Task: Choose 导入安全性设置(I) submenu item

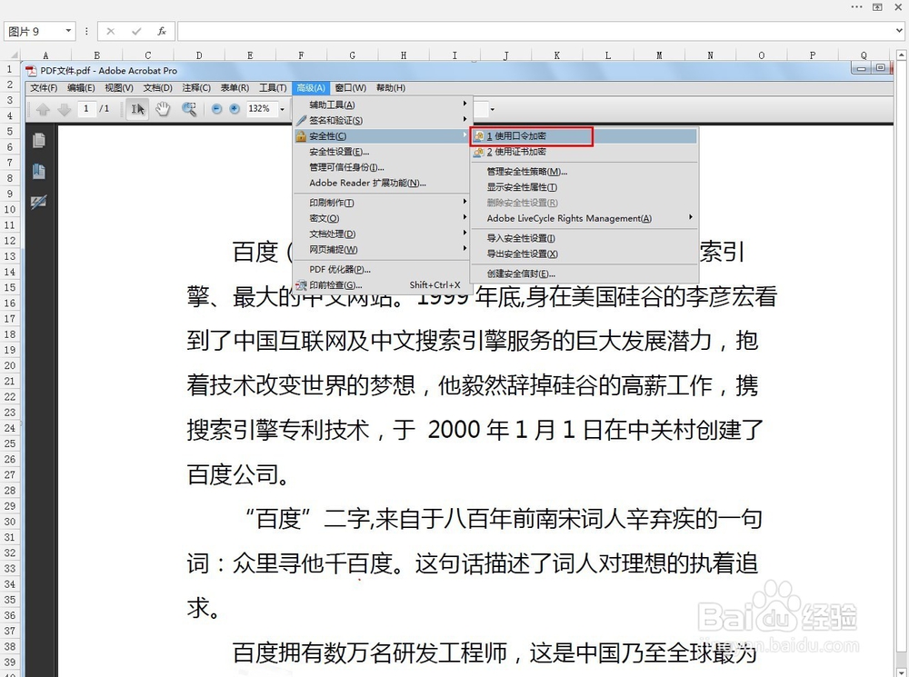Action: coord(584,238)
